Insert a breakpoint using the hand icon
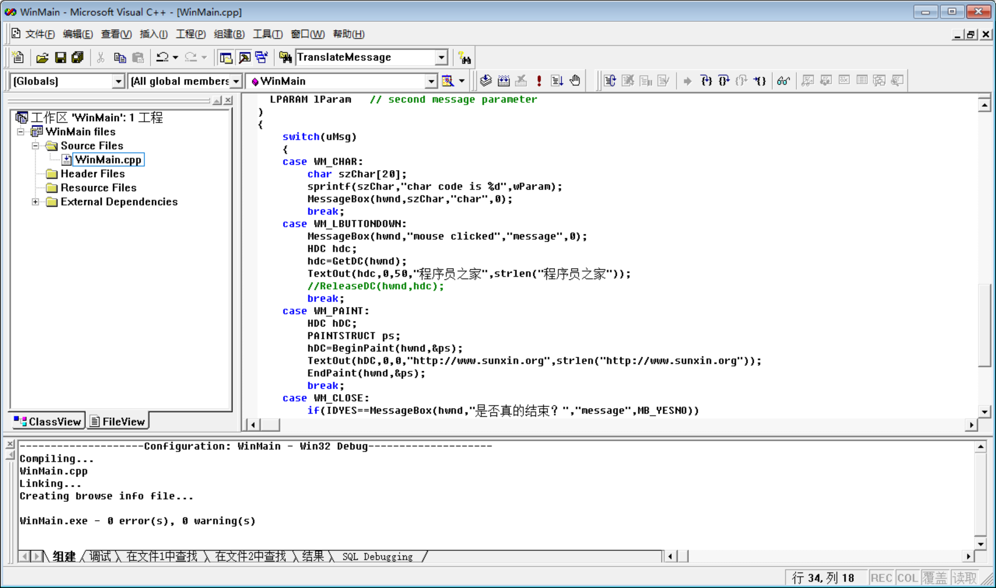 point(575,81)
